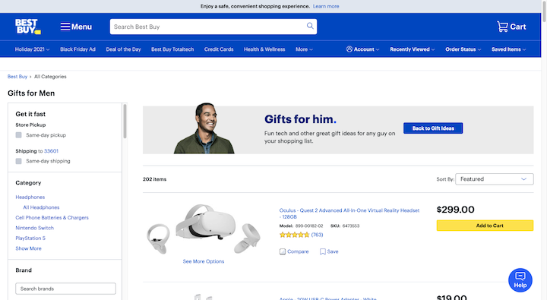
Task: Click the $299.00 price
Action: 455,210
